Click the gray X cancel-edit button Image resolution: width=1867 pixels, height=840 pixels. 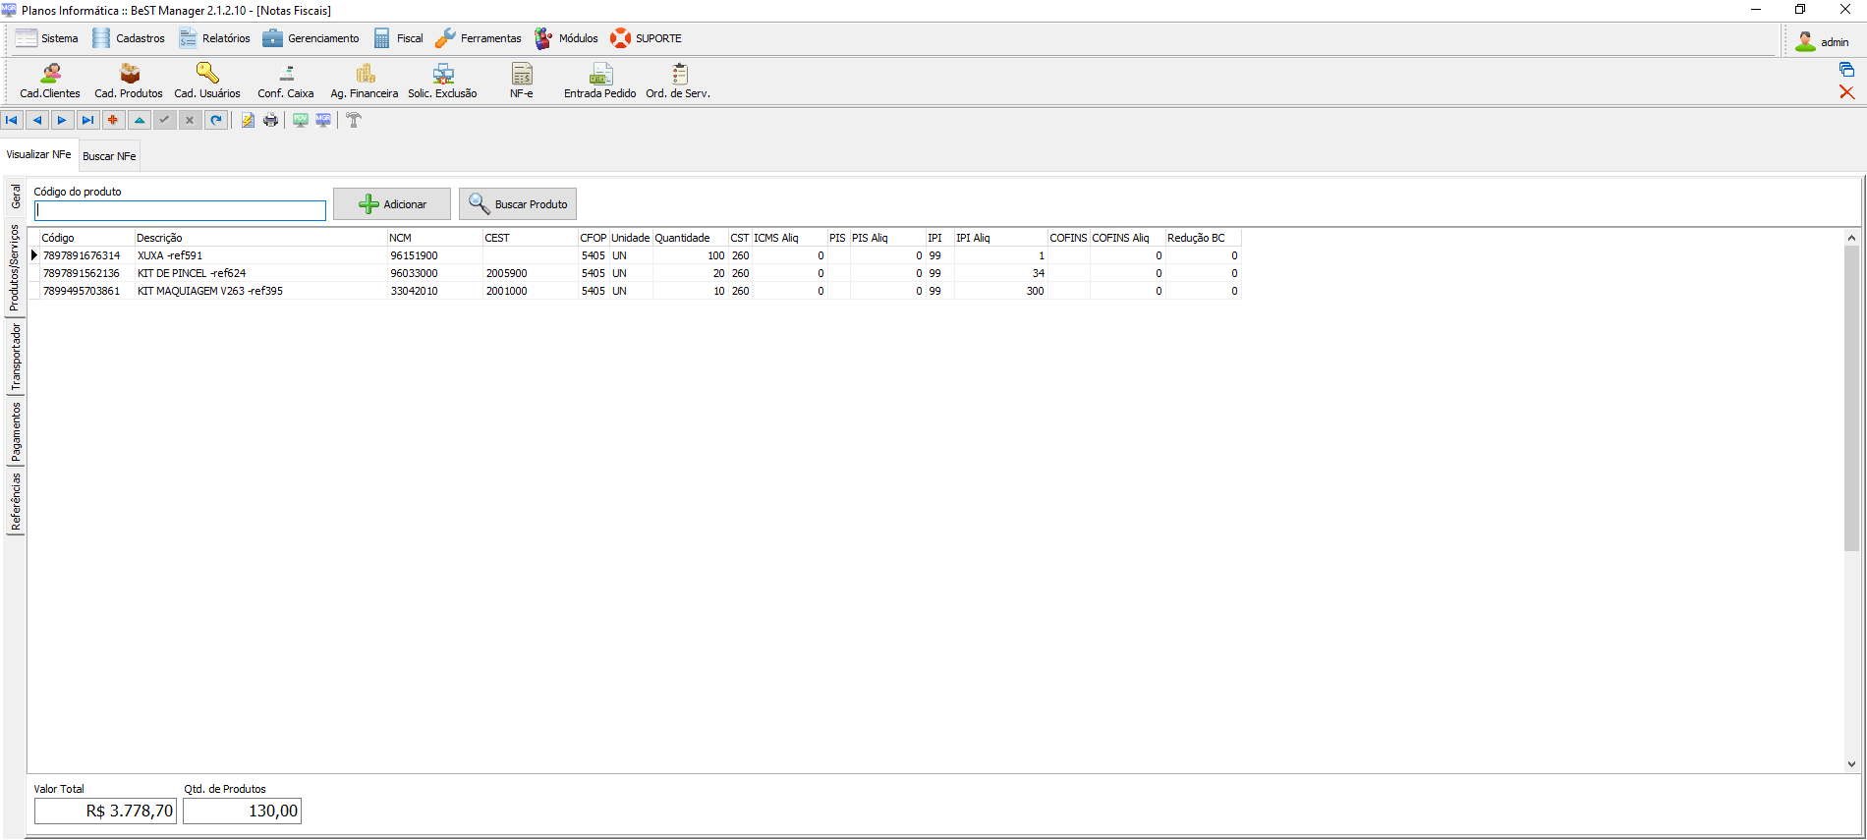pyautogui.click(x=190, y=120)
